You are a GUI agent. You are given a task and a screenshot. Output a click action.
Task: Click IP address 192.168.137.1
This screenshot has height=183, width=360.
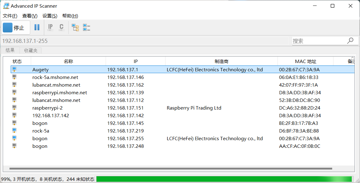[123, 69]
